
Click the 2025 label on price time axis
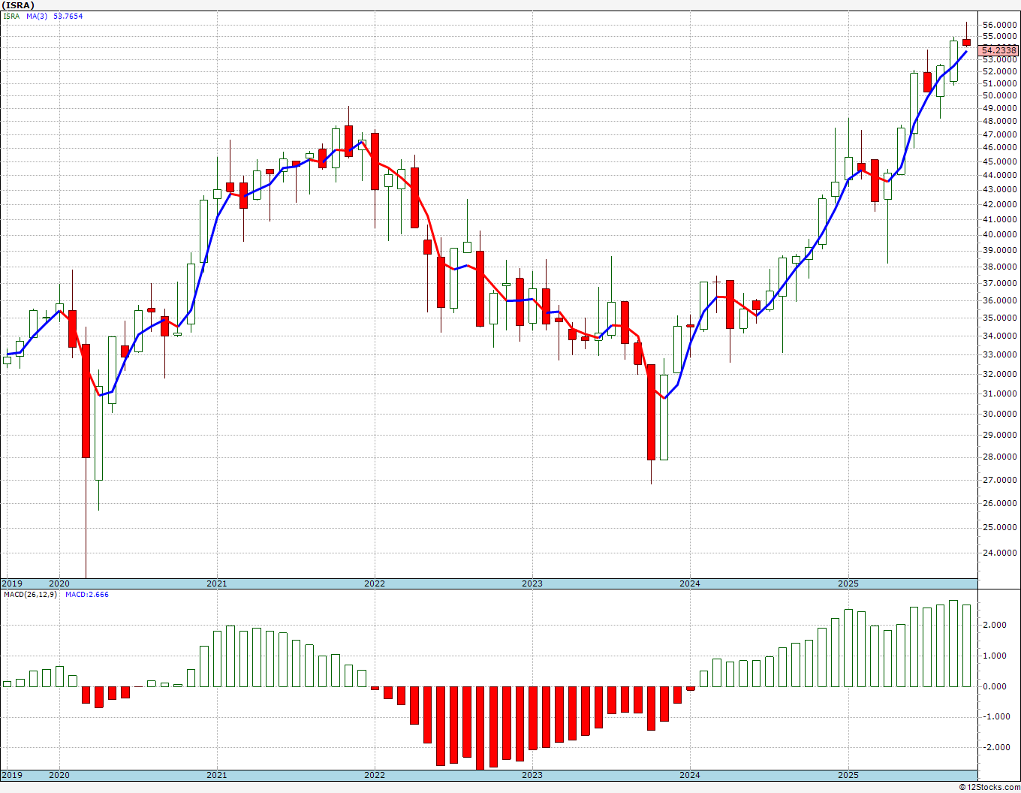tap(848, 583)
